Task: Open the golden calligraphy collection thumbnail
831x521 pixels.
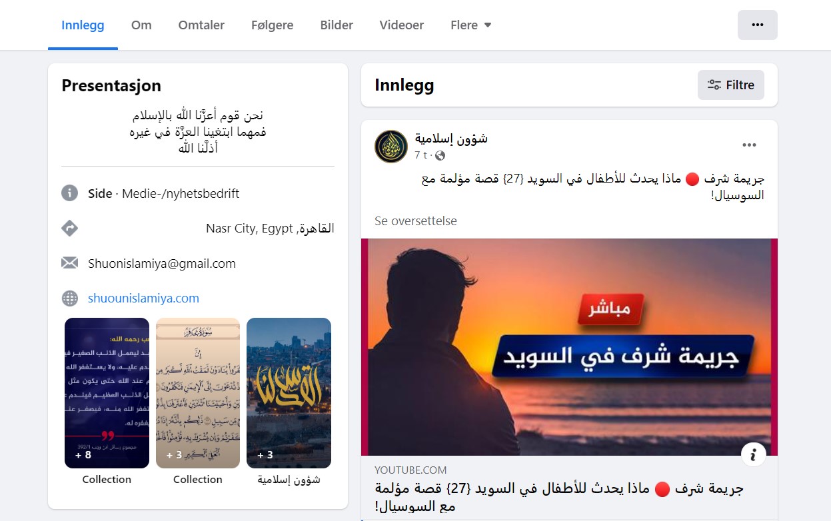Action: coord(289,393)
